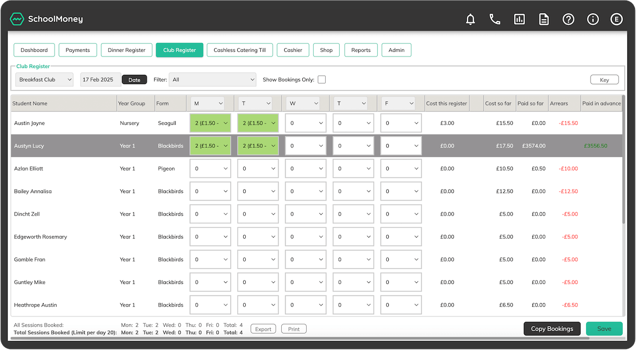Open the Cashless Catering Till tab
636x350 pixels.
pos(240,50)
